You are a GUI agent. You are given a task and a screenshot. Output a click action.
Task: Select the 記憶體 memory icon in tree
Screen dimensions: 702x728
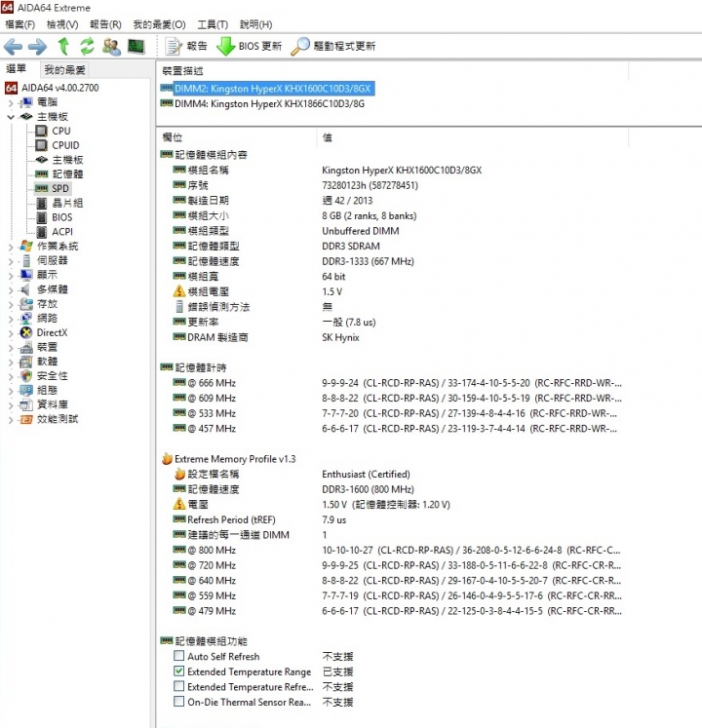(x=41, y=174)
